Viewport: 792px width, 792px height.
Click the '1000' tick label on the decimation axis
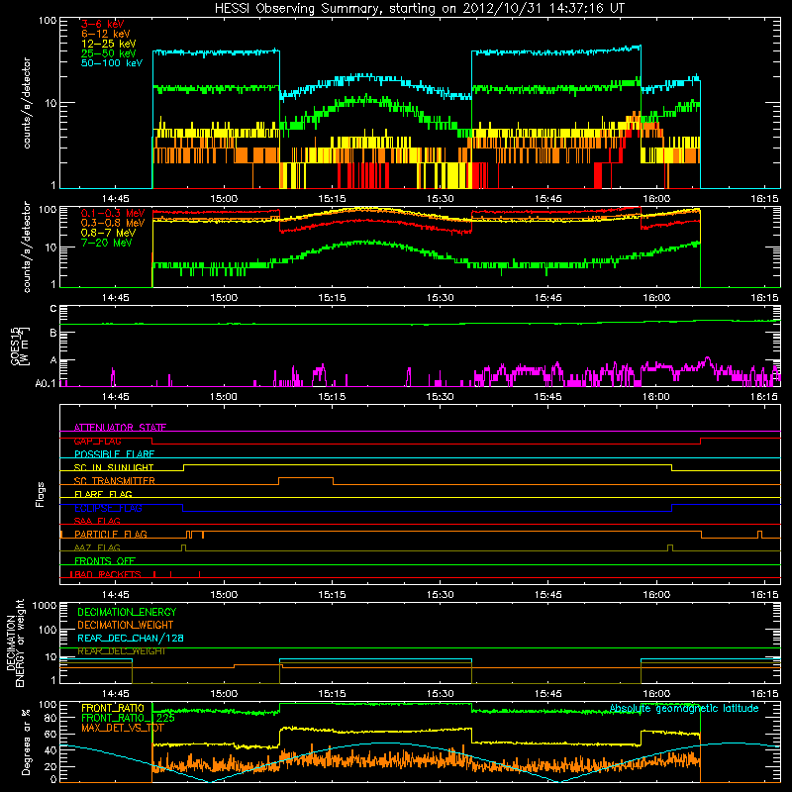[45, 606]
